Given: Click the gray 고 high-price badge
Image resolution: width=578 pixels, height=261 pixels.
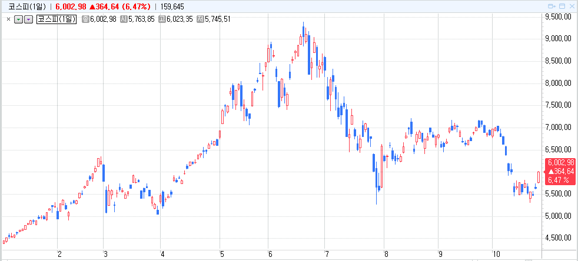Looking at the screenshot, I should point(162,19).
